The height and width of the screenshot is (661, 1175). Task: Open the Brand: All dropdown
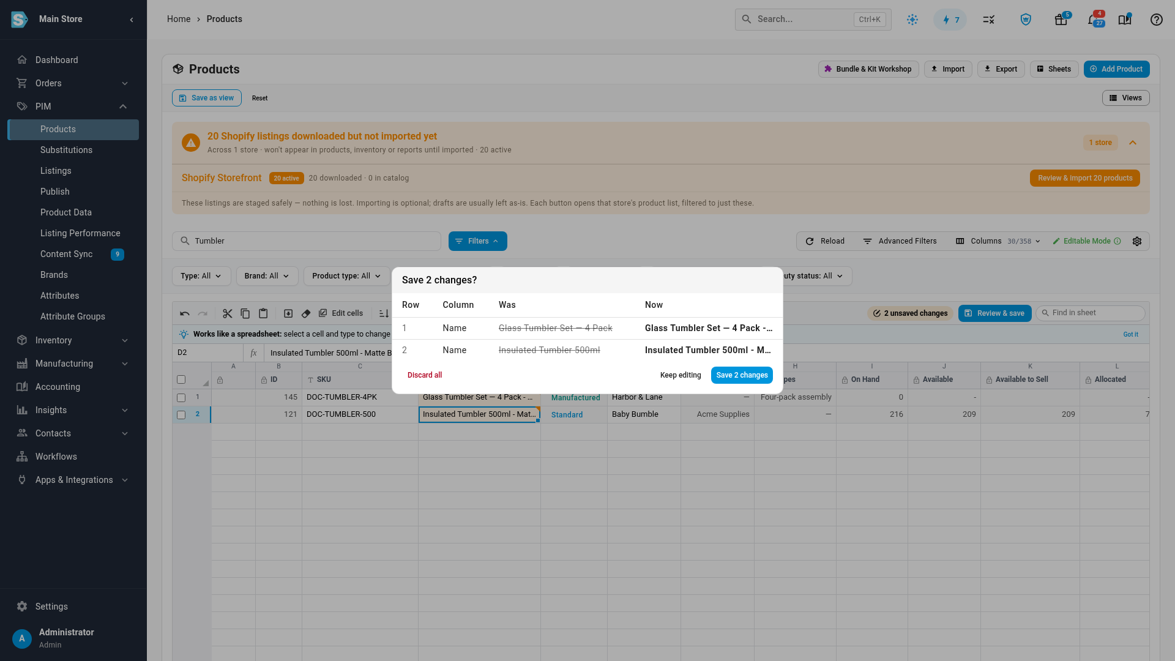tap(267, 276)
